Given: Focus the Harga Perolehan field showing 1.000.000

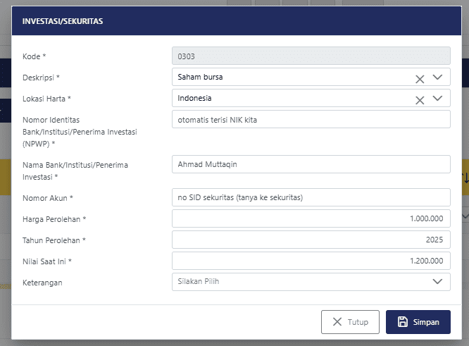Looking at the screenshot, I should 311,218.
